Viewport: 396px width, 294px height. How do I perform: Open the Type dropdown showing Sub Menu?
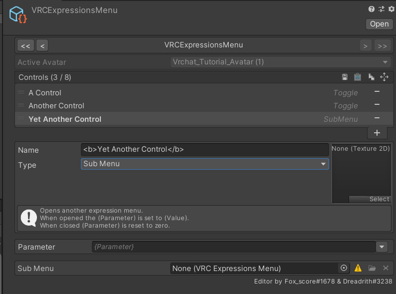(x=205, y=164)
